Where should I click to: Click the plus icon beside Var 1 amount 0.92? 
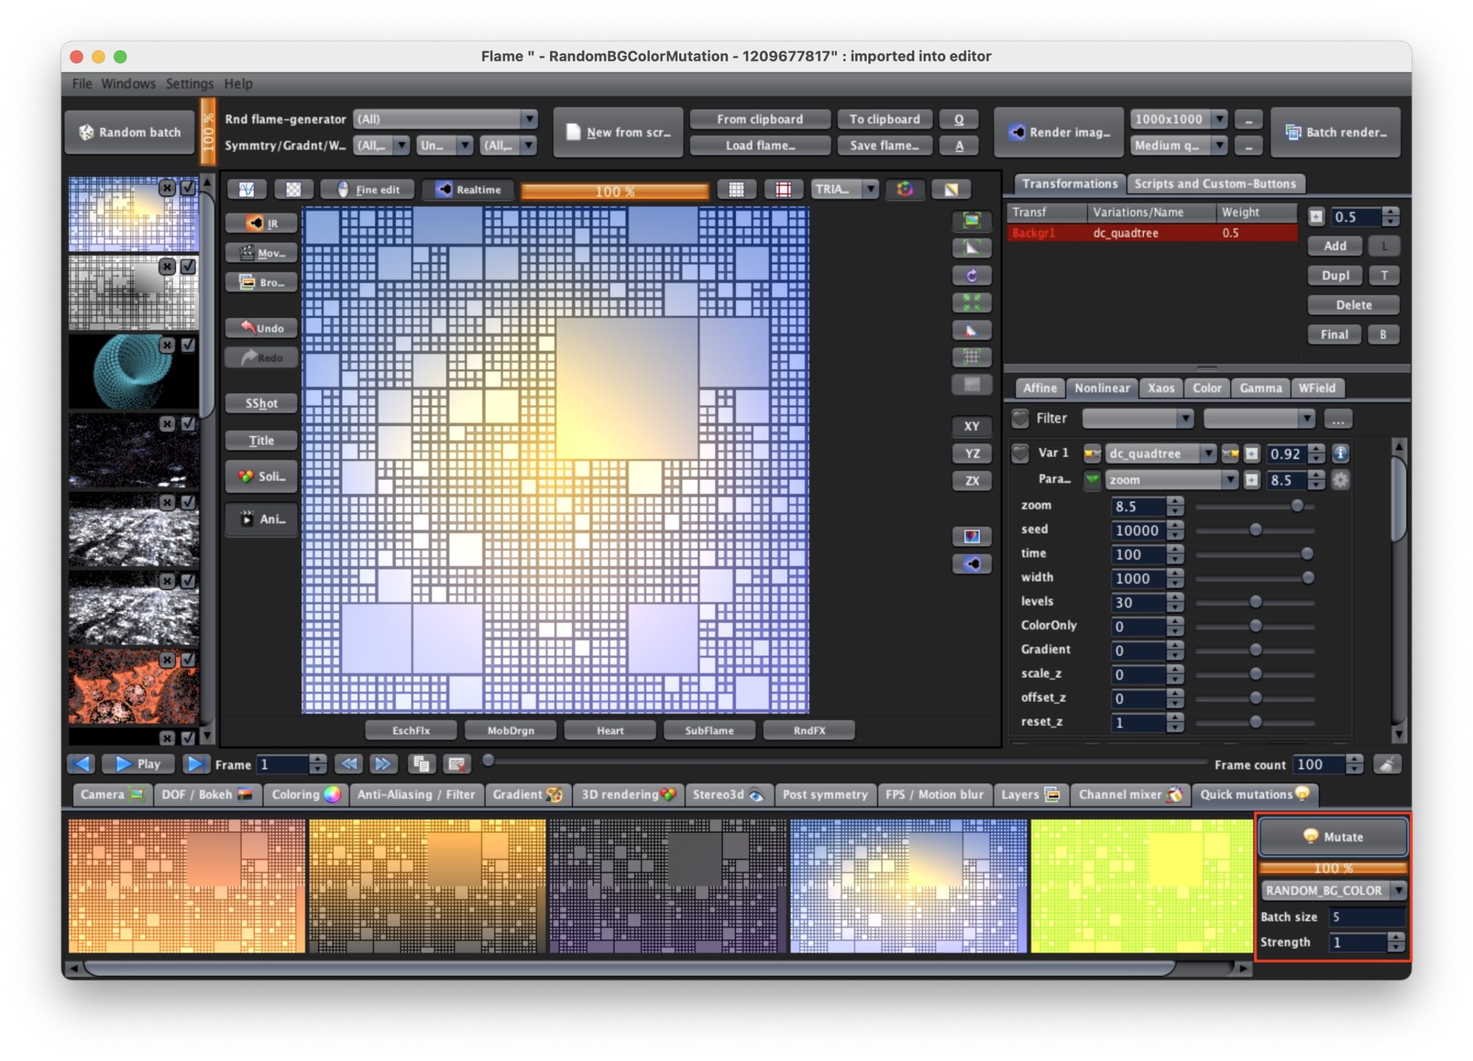point(1251,454)
